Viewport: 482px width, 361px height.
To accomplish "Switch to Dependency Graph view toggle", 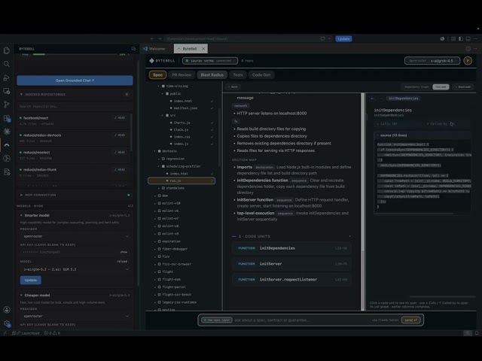I will (416, 87).
